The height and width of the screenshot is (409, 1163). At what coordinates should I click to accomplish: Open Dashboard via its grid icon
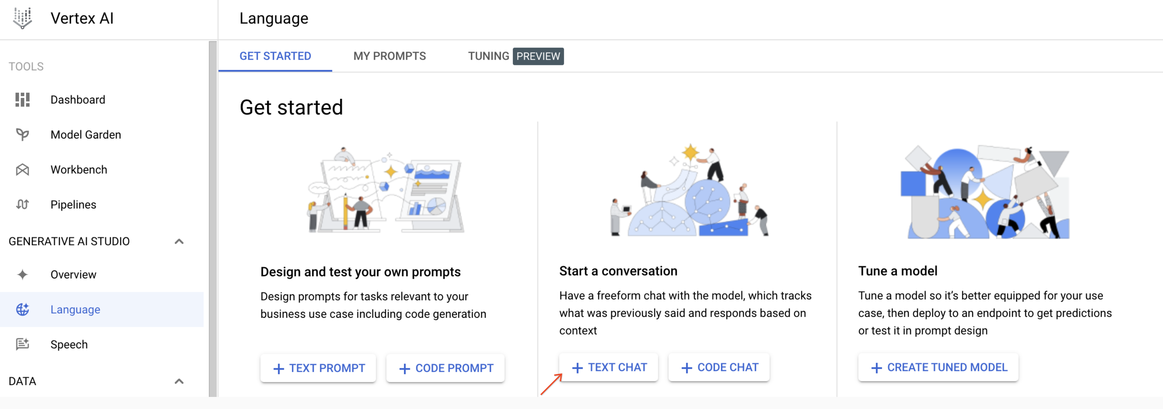pyautogui.click(x=22, y=100)
